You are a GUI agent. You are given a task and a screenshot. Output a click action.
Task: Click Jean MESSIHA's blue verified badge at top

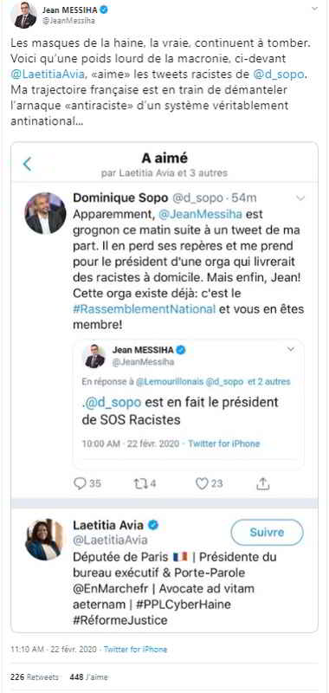(104, 10)
